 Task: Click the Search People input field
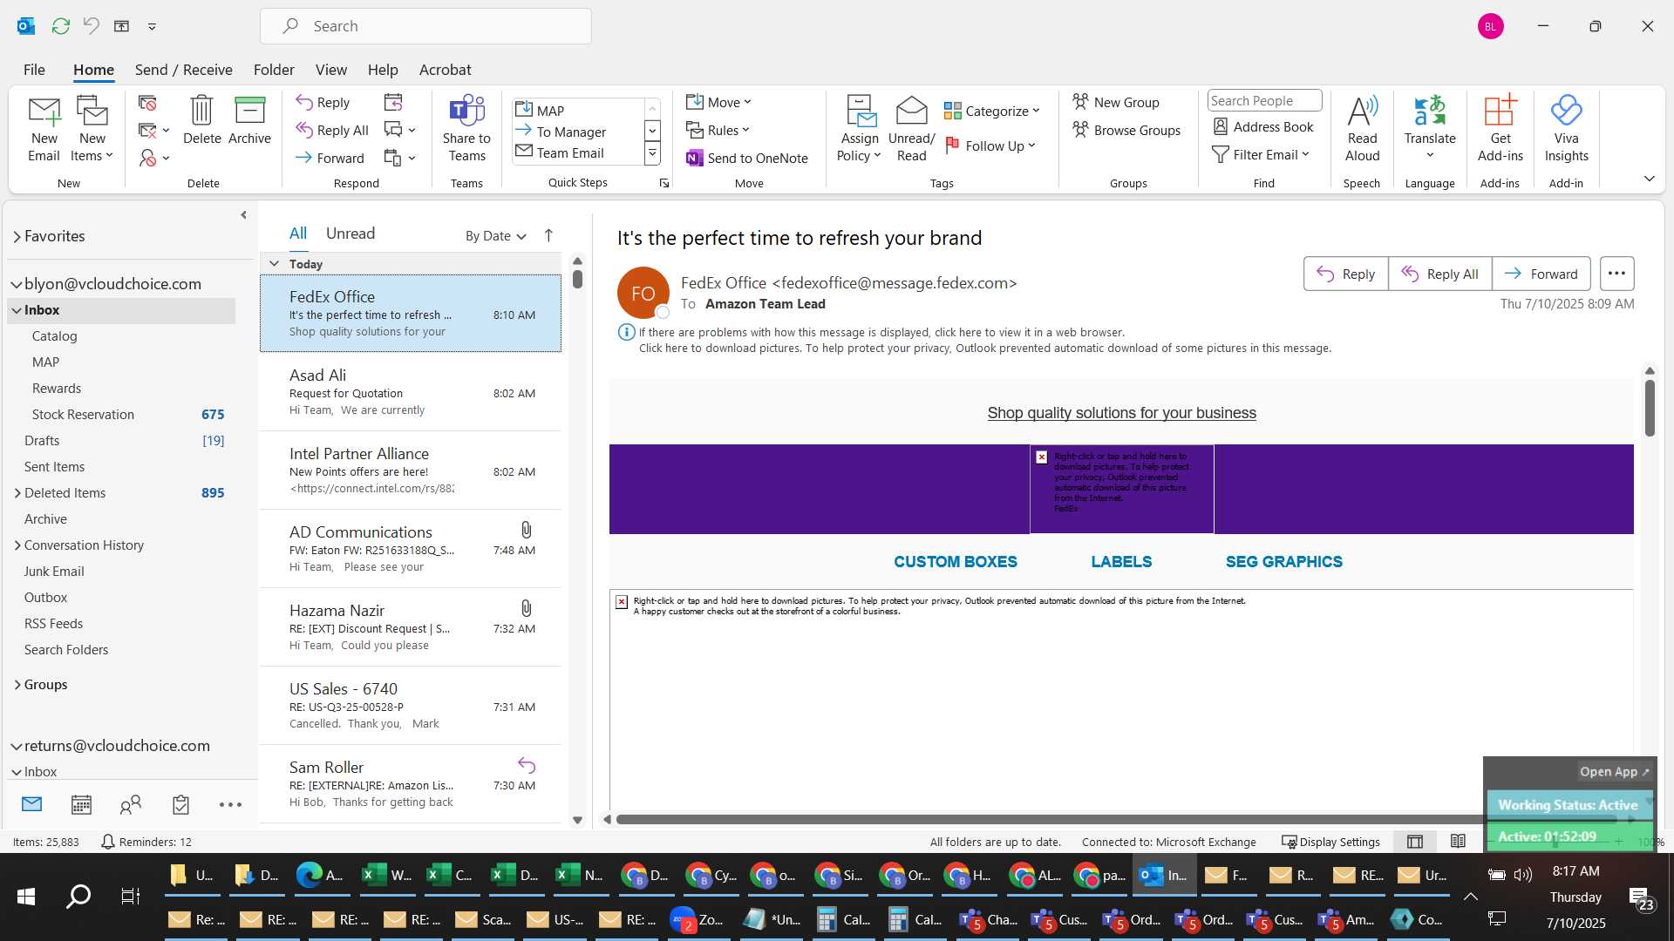tap(1264, 101)
